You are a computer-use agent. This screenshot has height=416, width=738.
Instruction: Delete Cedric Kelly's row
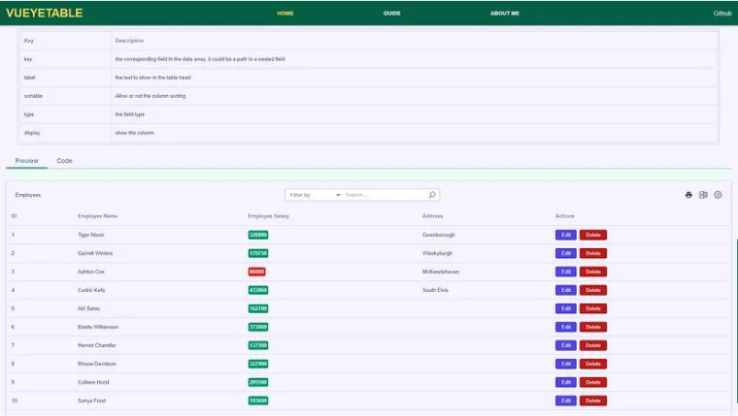593,290
